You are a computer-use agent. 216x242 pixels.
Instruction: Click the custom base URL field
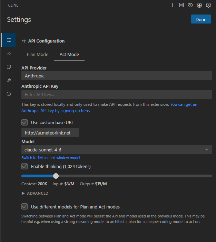(50, 133)
